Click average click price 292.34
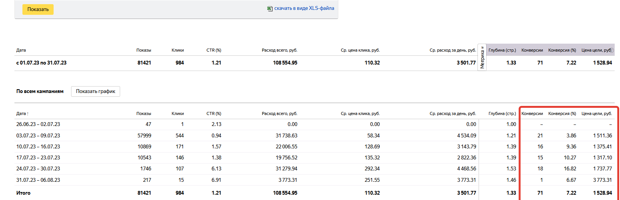Image resolution: width=620 pixels, height=200 pixels. coord(372,169)
